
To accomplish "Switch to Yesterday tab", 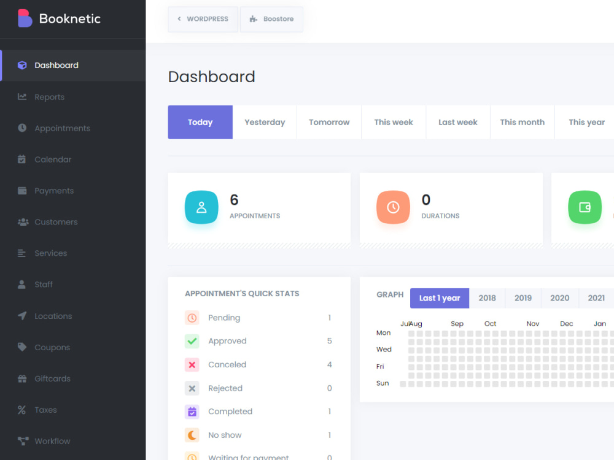I will (x=265, y=122).
